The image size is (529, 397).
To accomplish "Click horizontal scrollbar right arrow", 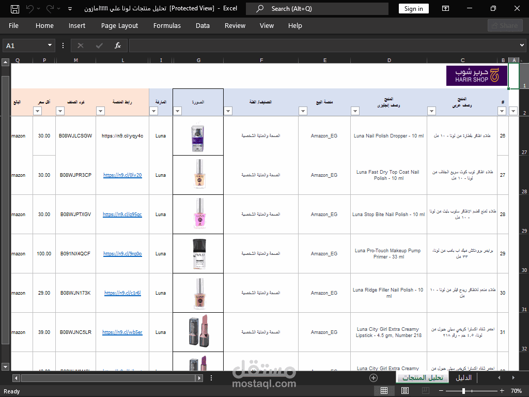I will click(x=199, y=378).
